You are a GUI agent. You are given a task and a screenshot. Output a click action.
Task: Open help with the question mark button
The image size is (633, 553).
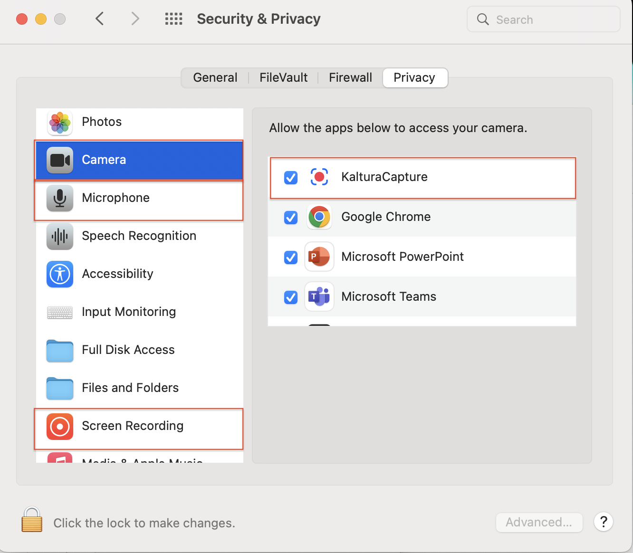(604, 522)
